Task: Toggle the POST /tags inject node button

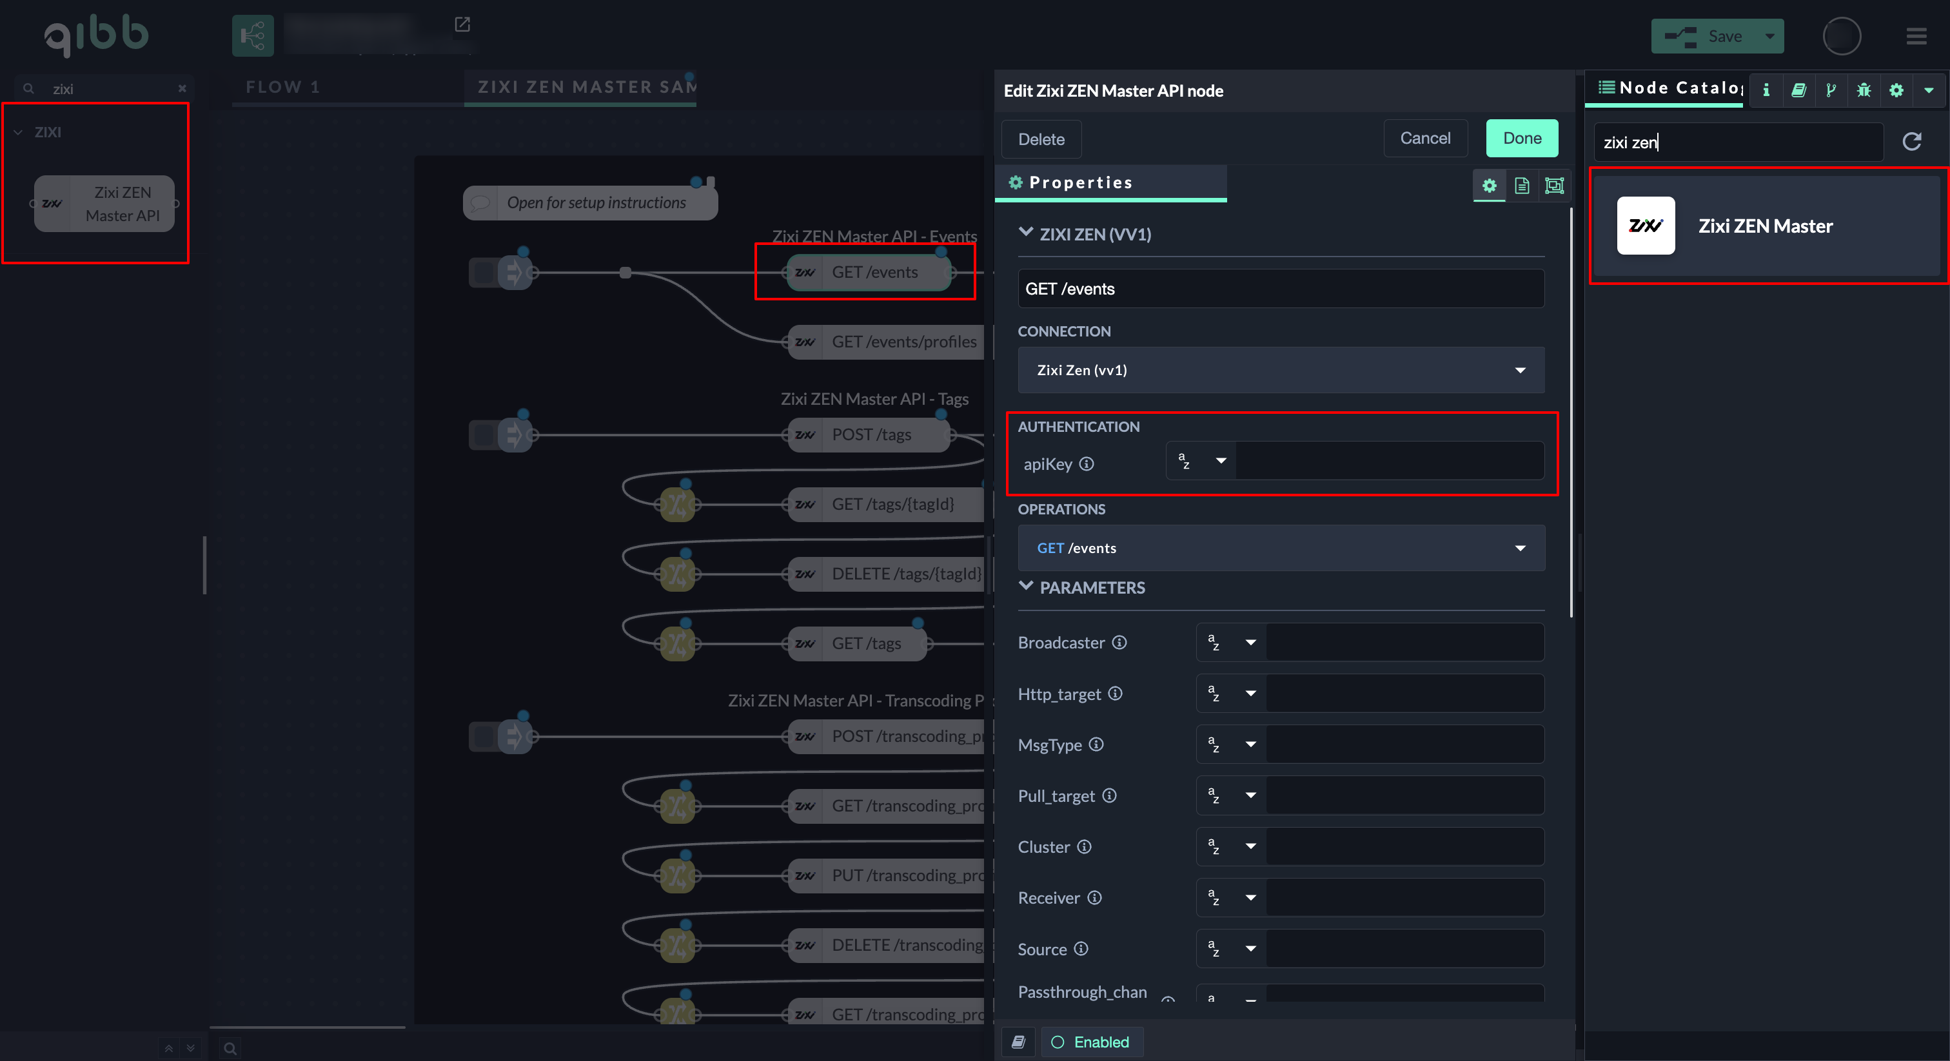Action: coord(483,435)
